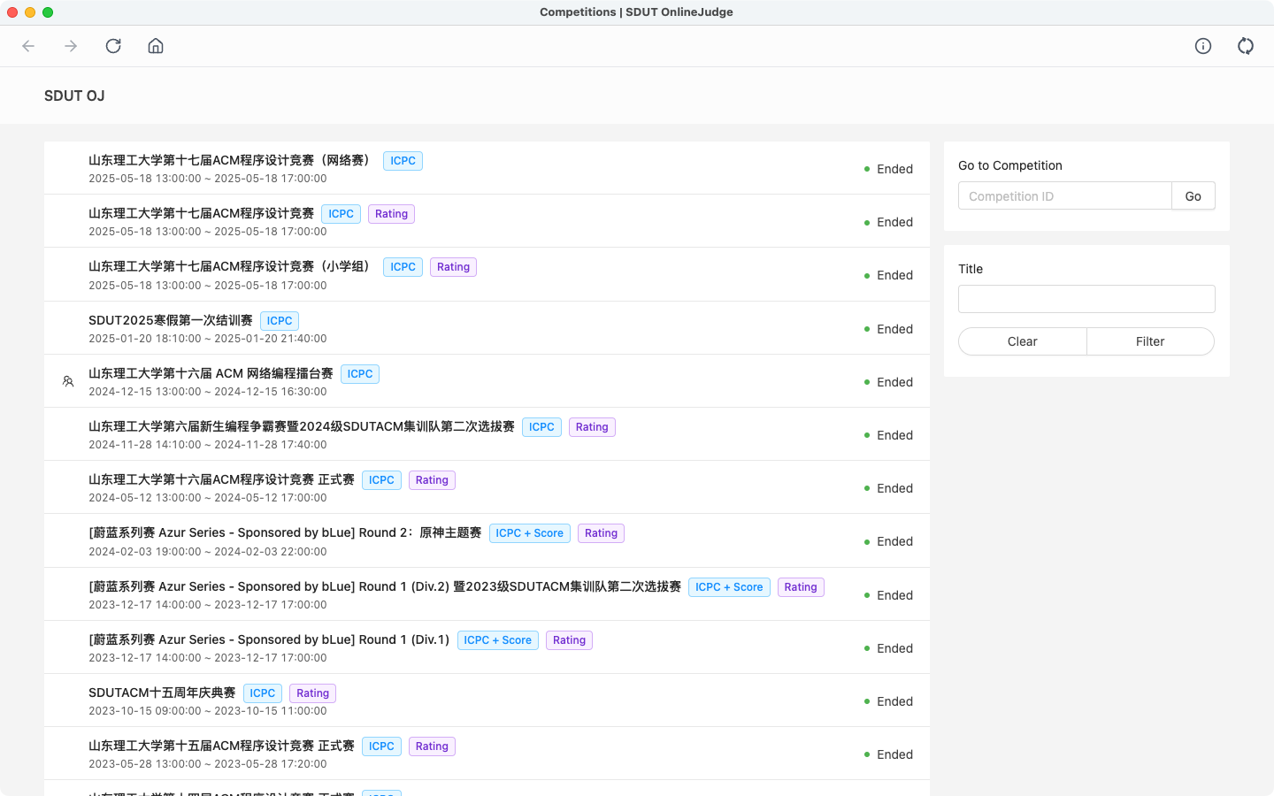Click the red window close button
This screenshot has height=796, width=1274.
click(12, 12)
